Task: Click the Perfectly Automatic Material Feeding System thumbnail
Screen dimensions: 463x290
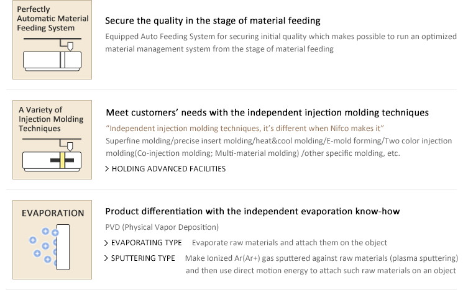Action: coord(52,40)
